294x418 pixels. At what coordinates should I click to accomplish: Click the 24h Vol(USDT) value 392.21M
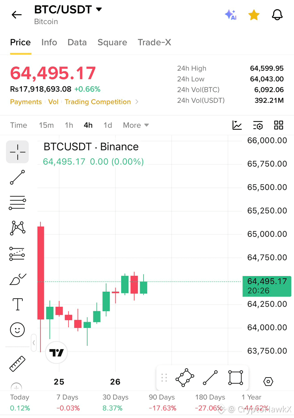click(x=269, y=101)
